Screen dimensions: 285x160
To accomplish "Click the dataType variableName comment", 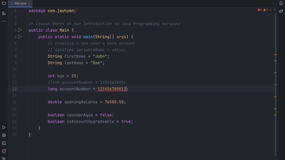I will (x=87, y=50).
